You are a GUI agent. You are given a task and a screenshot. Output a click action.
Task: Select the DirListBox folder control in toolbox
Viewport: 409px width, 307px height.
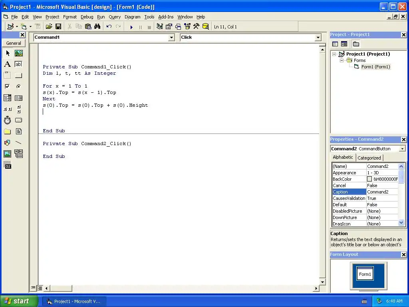[x=8, y=131]
